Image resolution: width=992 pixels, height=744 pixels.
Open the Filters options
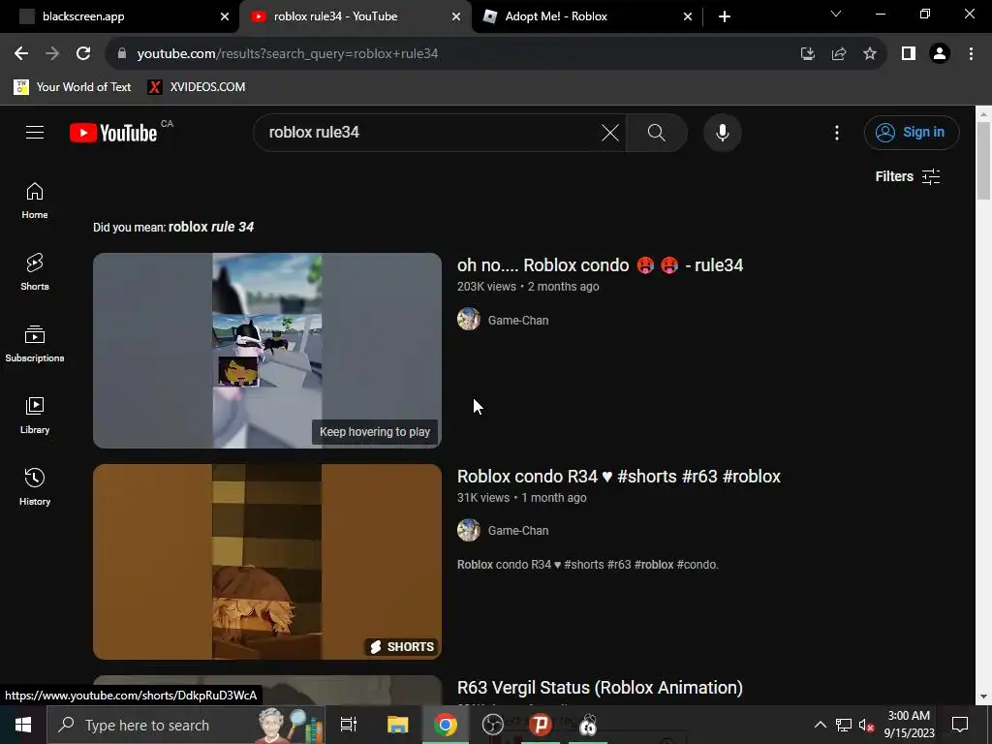tap(908, 176)
